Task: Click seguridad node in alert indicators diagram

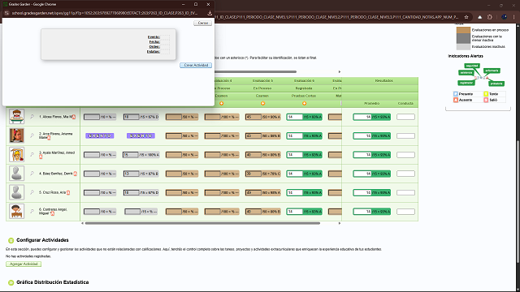Action: 472,66
